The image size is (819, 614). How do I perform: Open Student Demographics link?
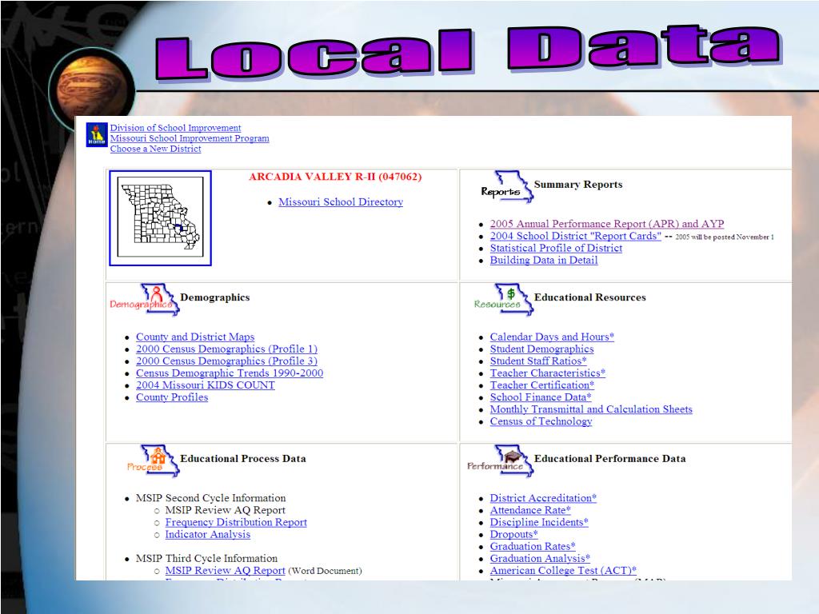pyautogui.click(x=541, y=349)
